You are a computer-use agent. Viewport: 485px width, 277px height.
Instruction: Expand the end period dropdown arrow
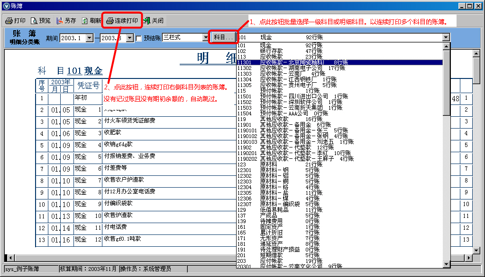pyautogui.click(x=129, y=38)
